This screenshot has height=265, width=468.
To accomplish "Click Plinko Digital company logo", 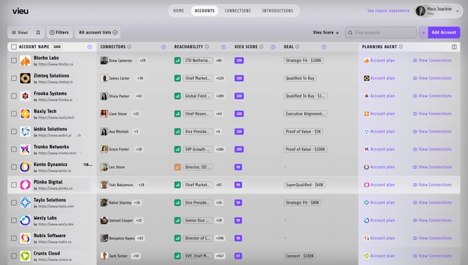I will click(x=25, y=185).
